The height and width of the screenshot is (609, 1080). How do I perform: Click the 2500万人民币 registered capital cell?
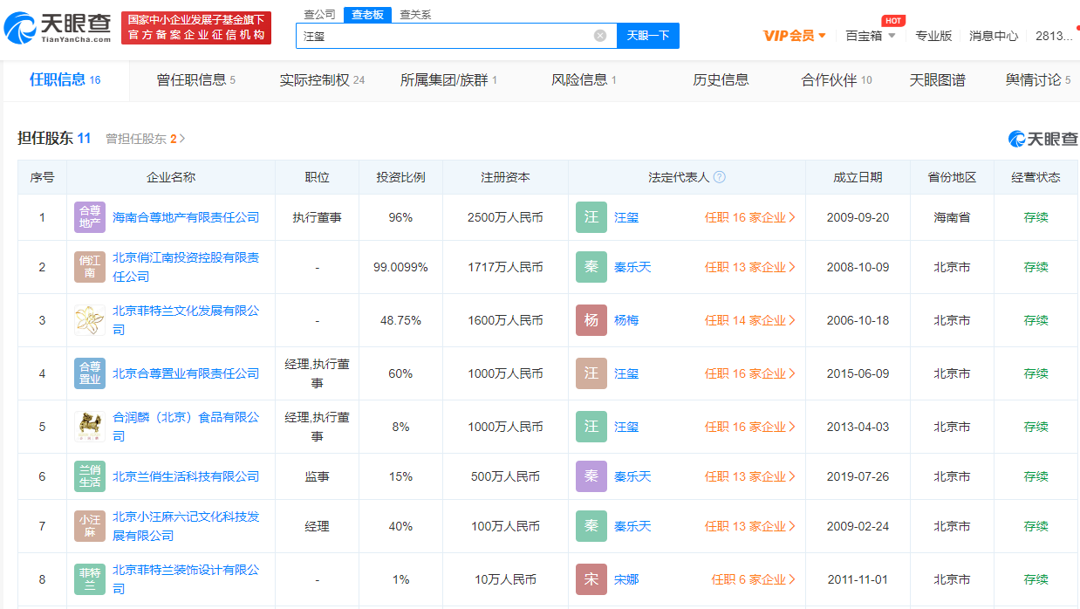[505, 217]
